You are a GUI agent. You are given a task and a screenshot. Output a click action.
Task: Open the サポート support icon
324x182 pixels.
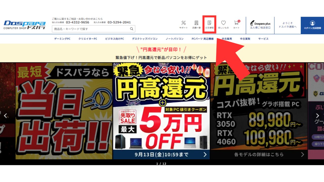(184, 25)
